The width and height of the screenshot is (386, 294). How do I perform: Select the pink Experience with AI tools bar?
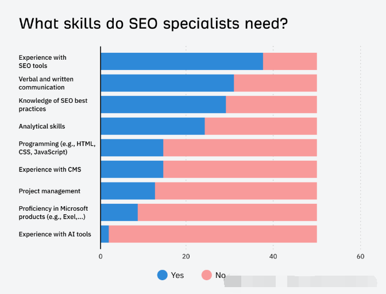pos(213,234)
